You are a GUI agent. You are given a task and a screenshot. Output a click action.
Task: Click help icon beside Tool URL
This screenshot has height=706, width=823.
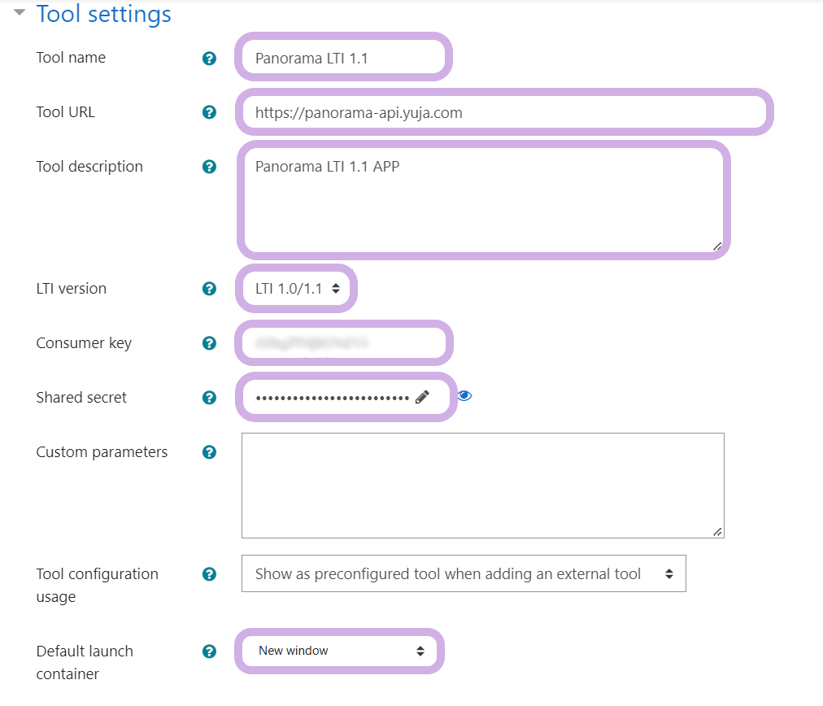click(x=209, y=112)
